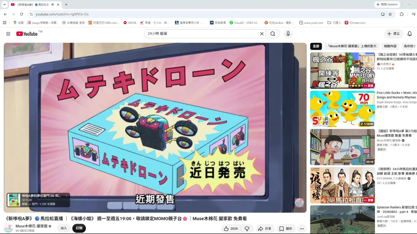Open the product card three-dot menu
Screen dimensions: 417x234
67,196
